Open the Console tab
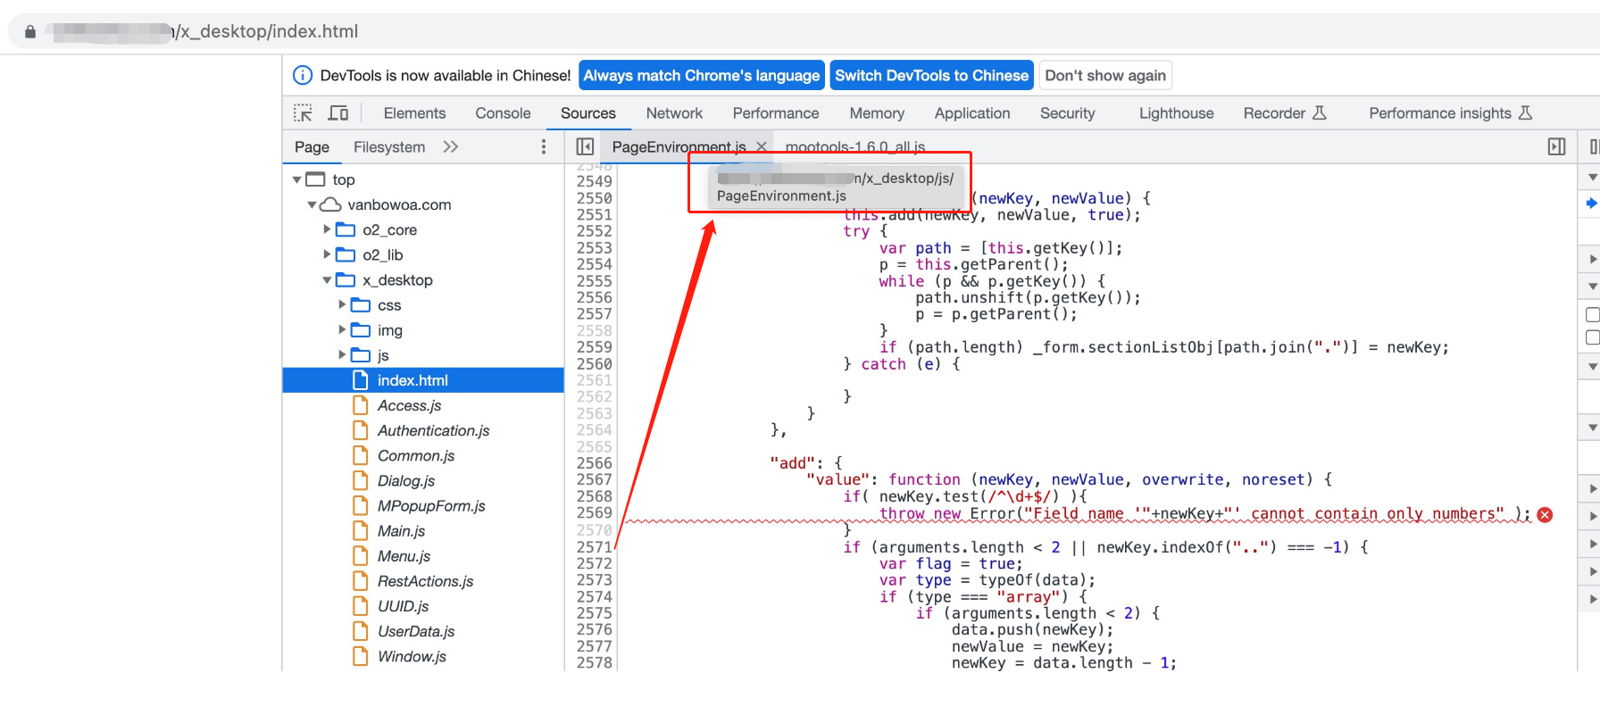Screen dimensions: 1600x715 click(503, 113)
